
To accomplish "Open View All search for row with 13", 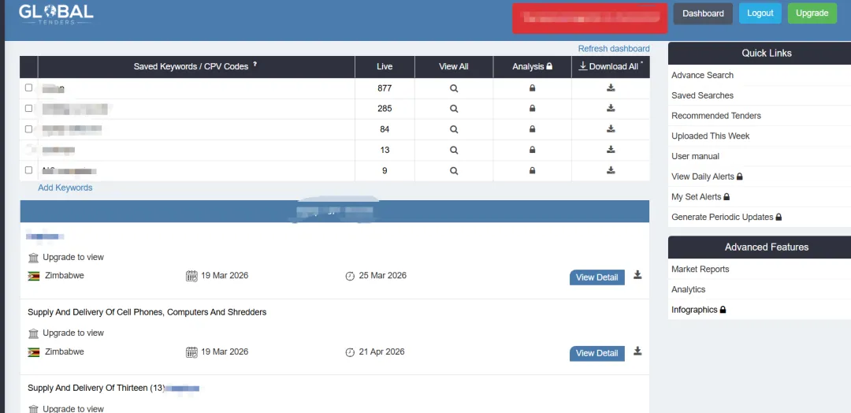I will click(x=454, y=150).
